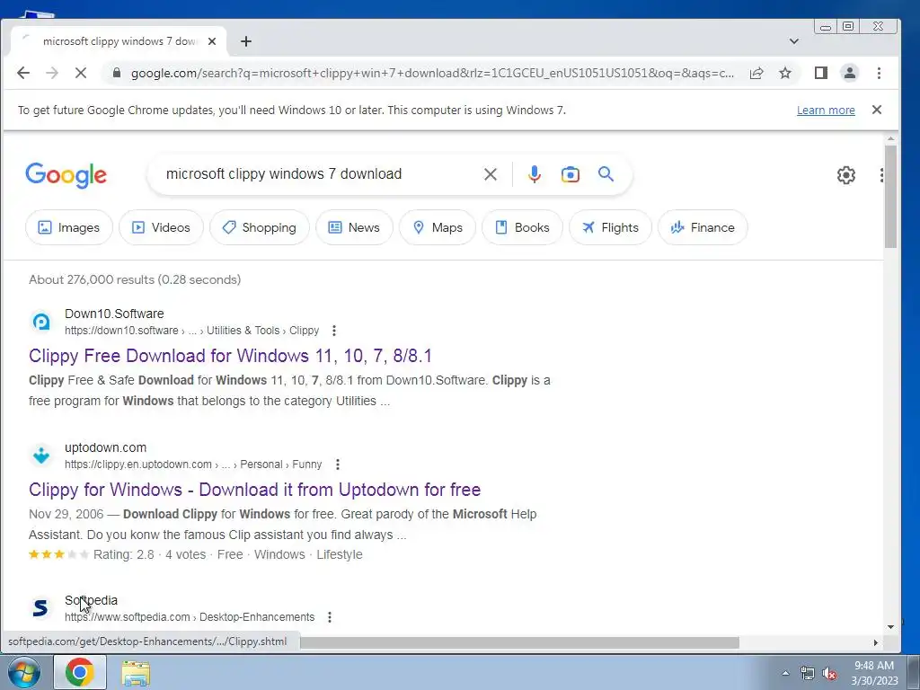Show hidden system tray icons

coord(785,673)
